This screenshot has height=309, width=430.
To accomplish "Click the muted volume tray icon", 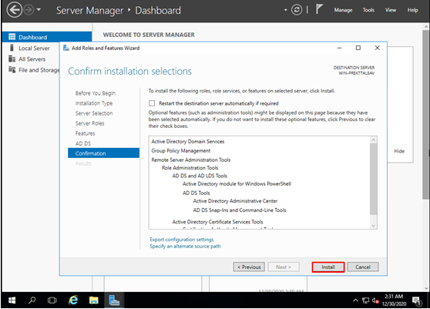I will 375,301.
